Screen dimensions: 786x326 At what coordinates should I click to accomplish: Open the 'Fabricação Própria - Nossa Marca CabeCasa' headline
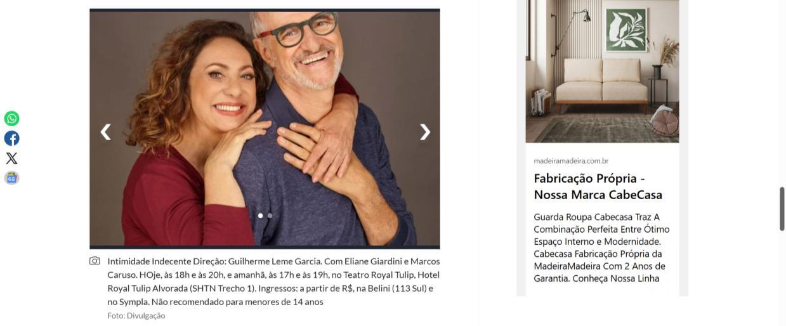click(x=598, y=186)
